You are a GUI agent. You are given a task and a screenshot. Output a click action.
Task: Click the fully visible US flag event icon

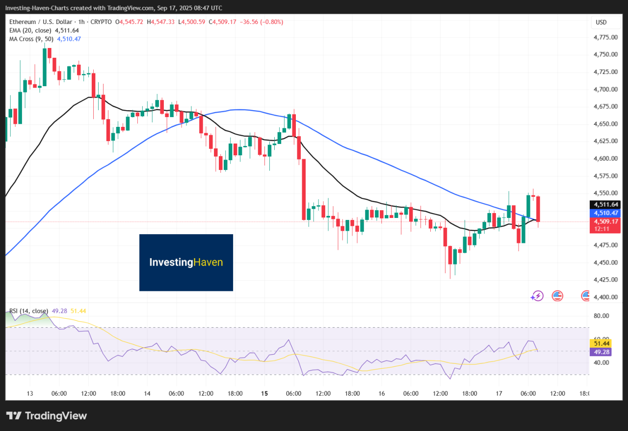coord(557,295)
